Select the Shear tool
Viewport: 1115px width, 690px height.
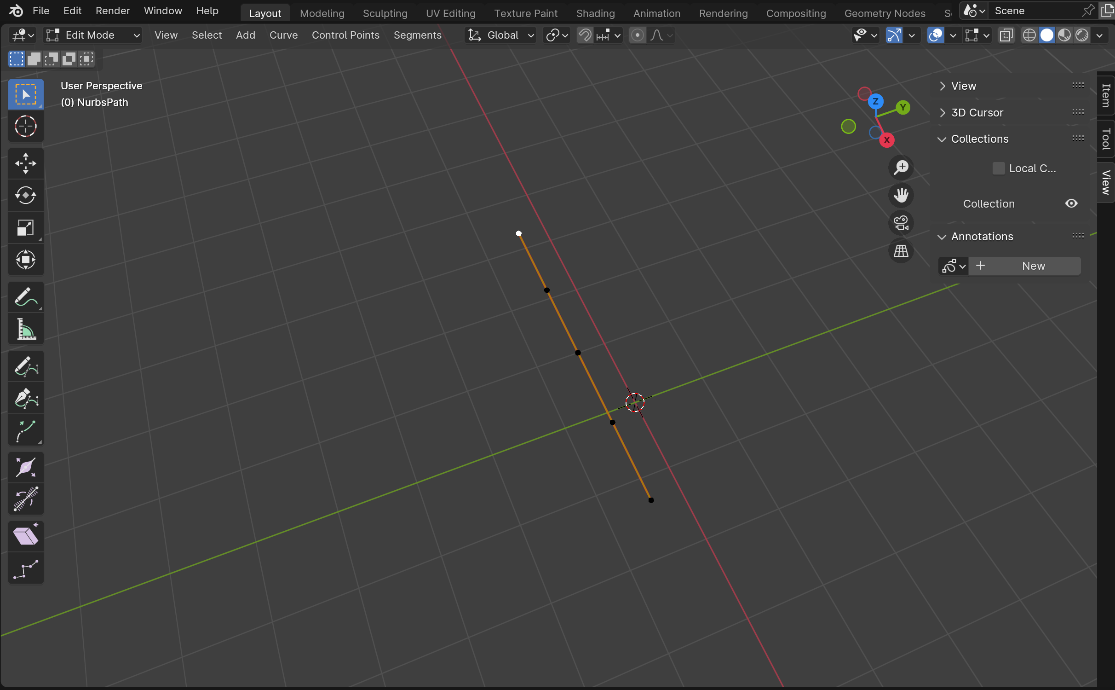tap(26, 536)
